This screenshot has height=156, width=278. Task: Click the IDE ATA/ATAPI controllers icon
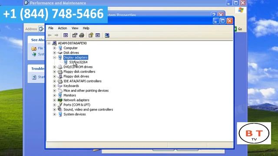pyautogui.click(x=60, y=81)
